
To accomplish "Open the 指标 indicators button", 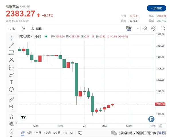I will 36,28.
